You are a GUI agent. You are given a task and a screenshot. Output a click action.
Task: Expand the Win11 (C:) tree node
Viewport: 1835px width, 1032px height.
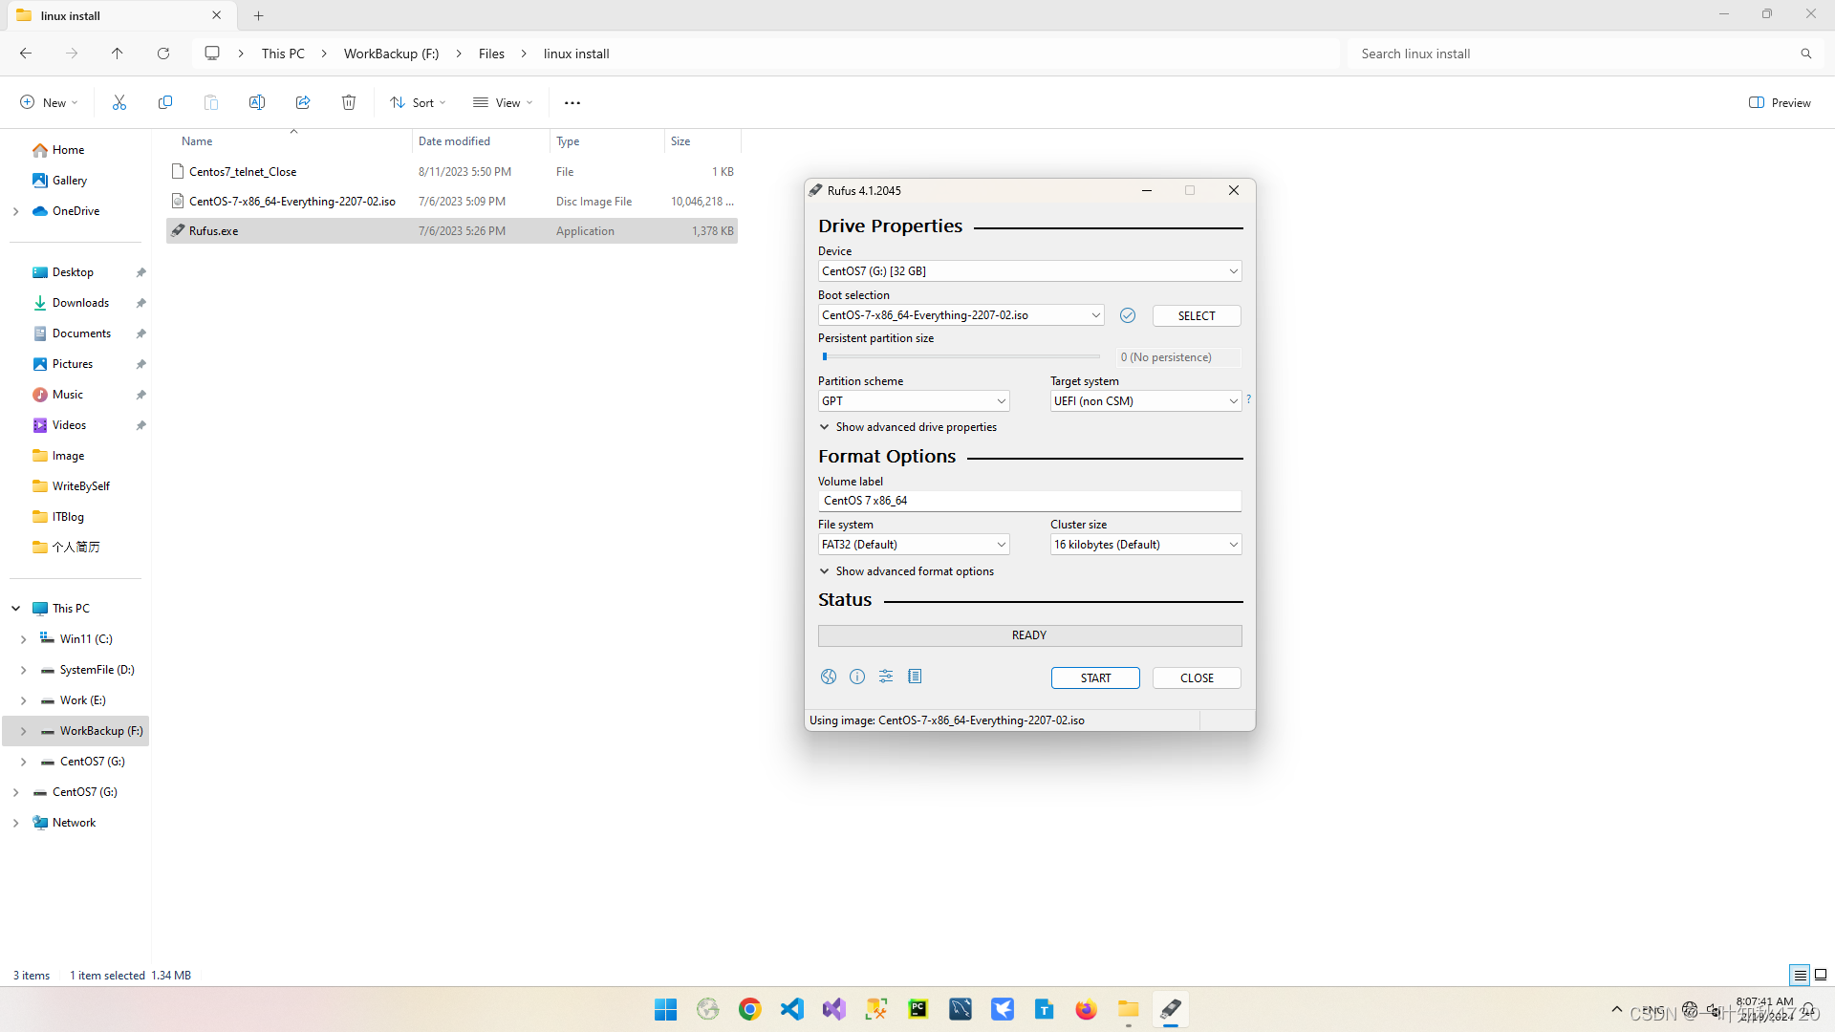24,639
